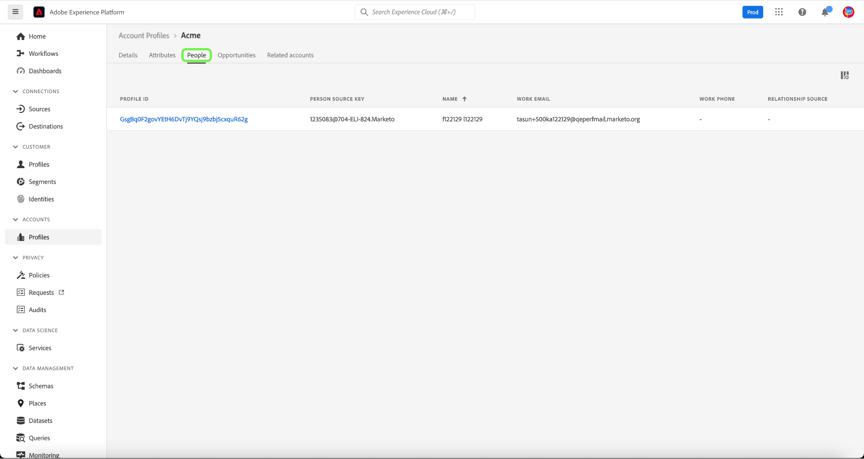Click the external link icon beside Requests
Image resolution: width=864 pixels, height=459 pixels.
pos(62,292)
